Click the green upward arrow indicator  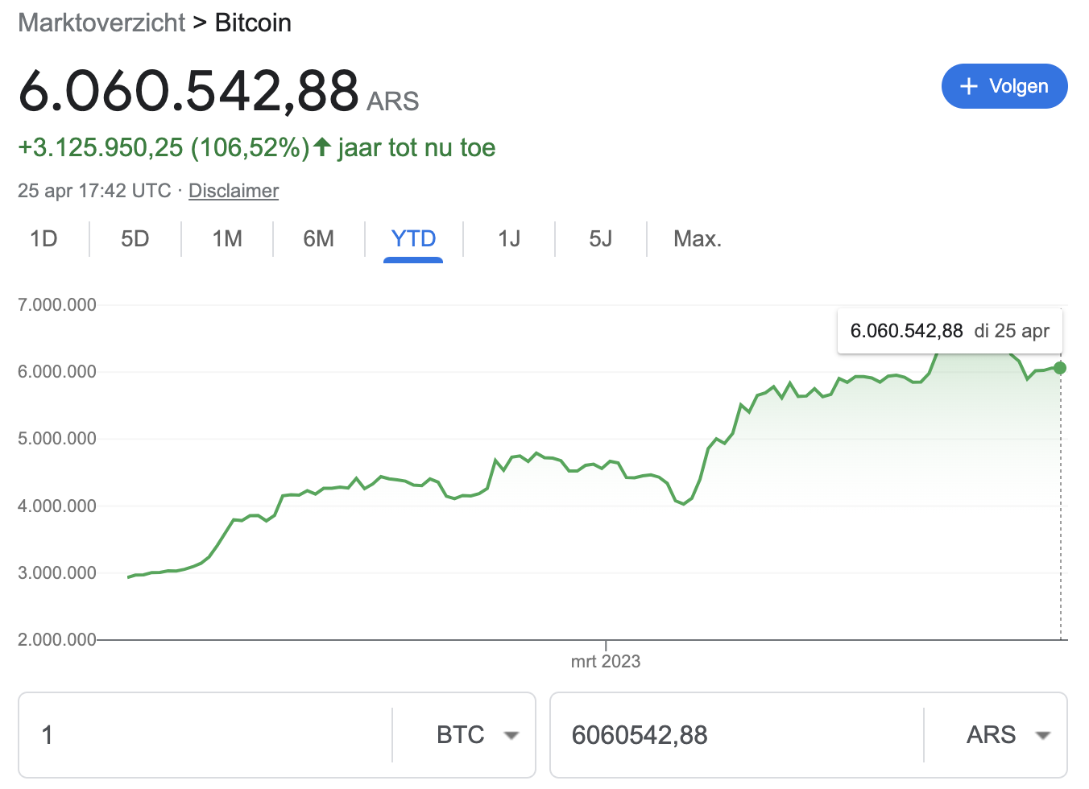[x=321, y=147]
